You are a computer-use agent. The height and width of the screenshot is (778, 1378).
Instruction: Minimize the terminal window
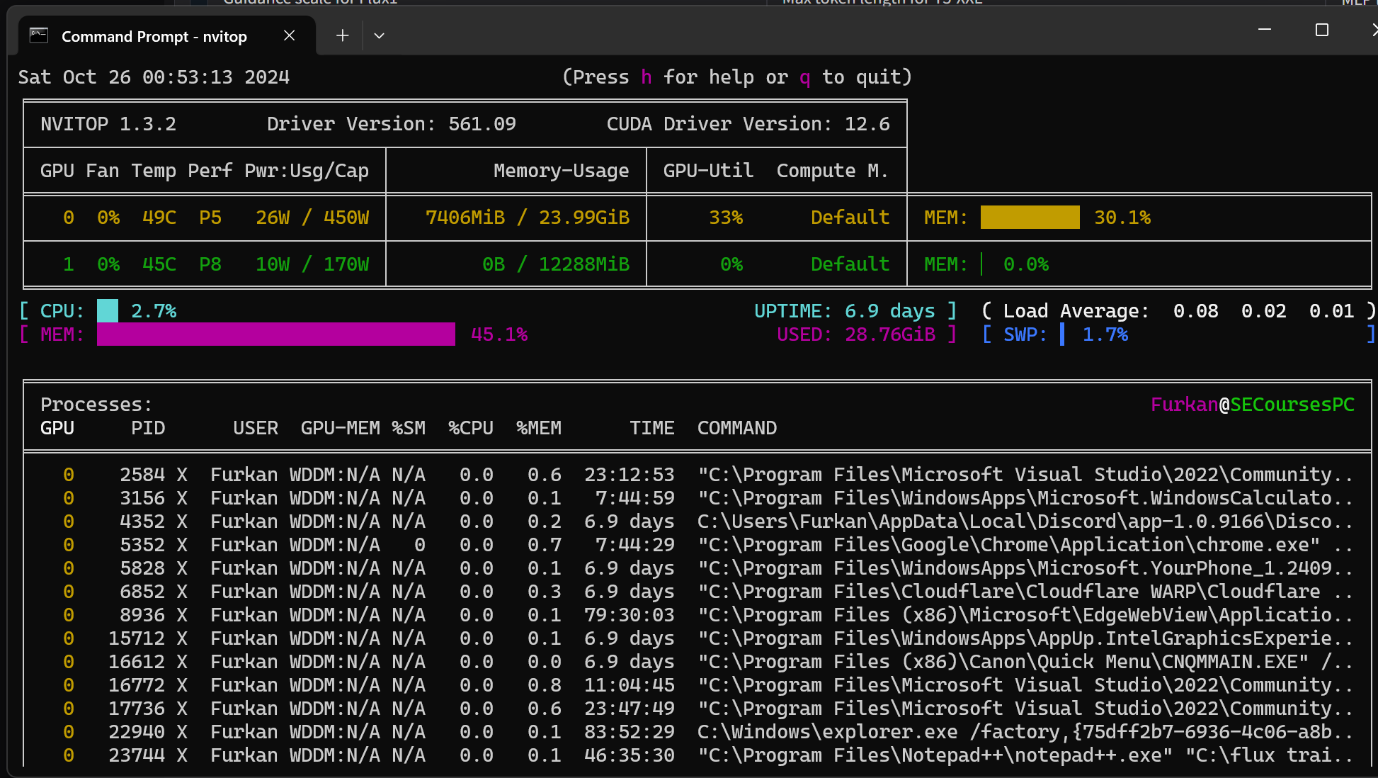coord(1265,30)
